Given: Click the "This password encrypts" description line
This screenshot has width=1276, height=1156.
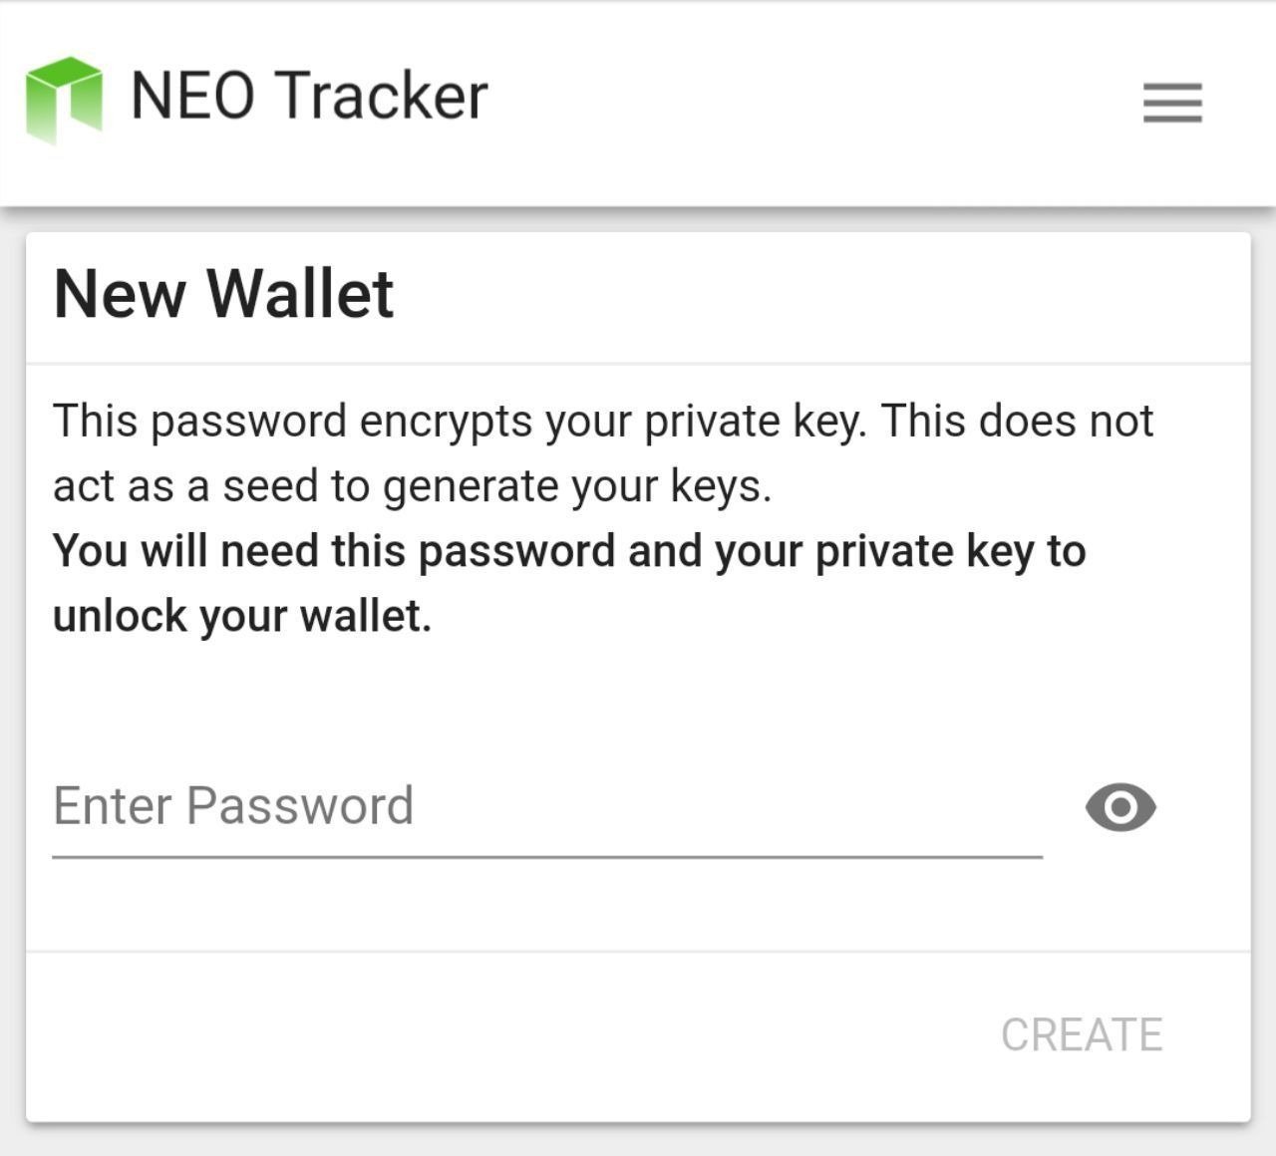Looking at the screenshot, I should tap(603, 421).
